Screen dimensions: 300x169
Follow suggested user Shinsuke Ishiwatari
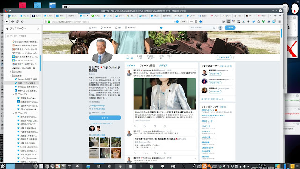(x=215, y=83)
